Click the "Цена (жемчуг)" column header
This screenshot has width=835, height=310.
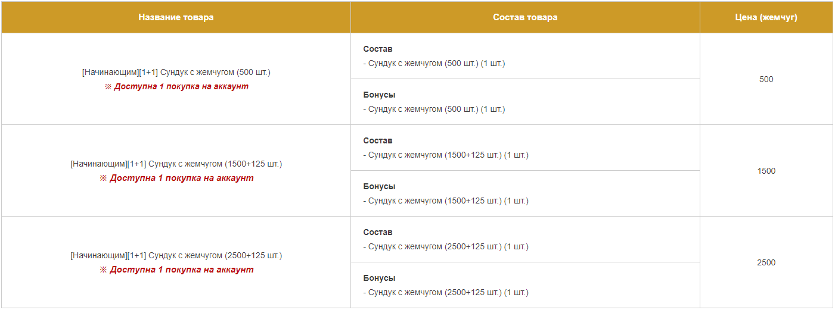[x=766, y=17]
